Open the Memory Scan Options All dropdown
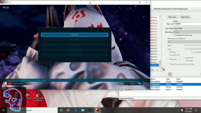This screenshot has height=113, width=201. click(x=184, y=42)
